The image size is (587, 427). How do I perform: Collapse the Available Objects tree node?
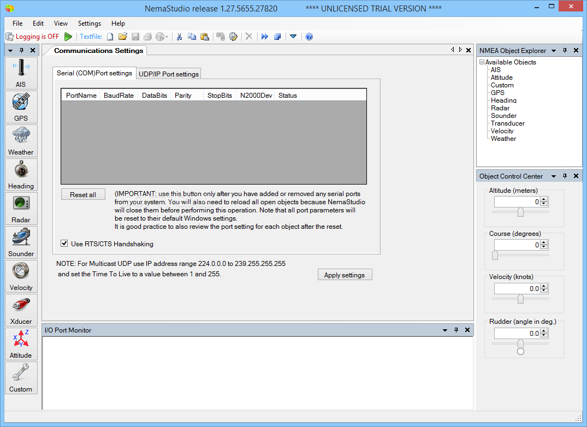(482, 62)
